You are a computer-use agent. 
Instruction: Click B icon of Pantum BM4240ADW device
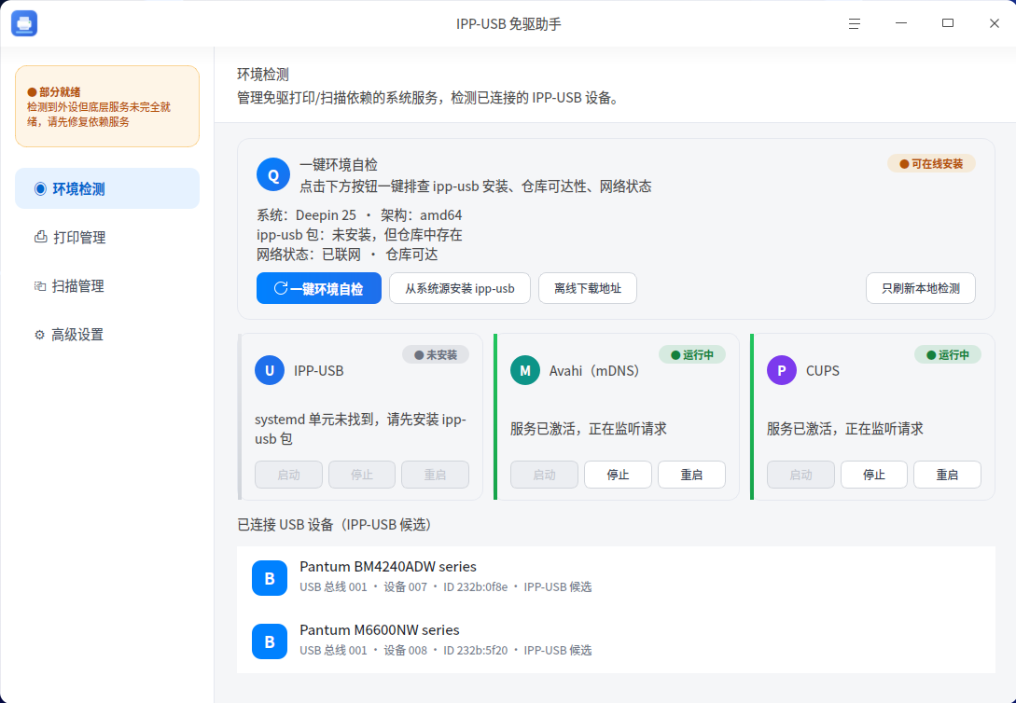(x=270, y=577)
